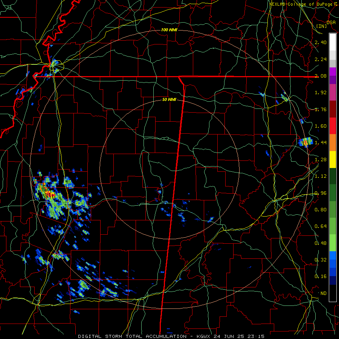The image size is (339, 339).
Task: Select the orange swatch near 1.44
Action: tap(333, 143)
